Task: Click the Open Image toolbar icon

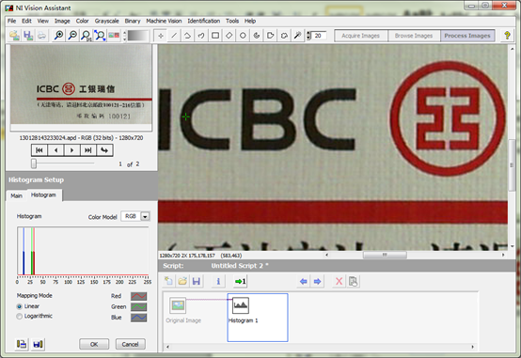Action: tap(14, 35)
